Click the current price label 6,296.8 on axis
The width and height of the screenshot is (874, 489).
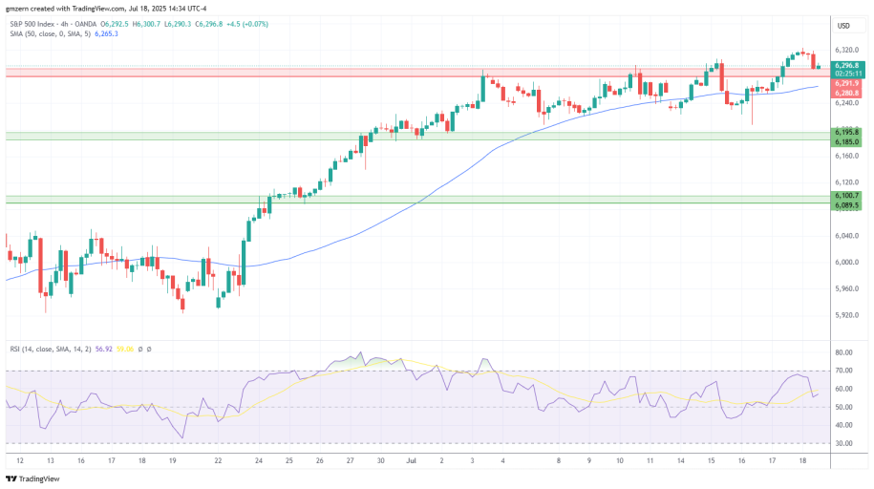tap(847, 66)
